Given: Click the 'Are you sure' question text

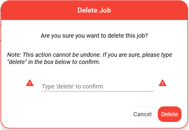Looking at the screenshot, I should click(x=94, y=36).
